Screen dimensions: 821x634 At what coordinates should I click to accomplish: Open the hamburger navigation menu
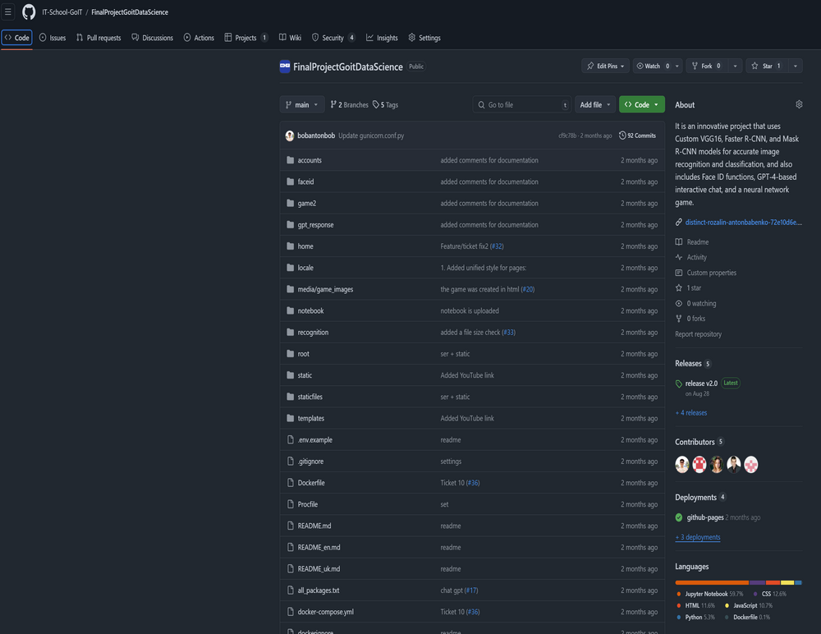[x=8, y=12]
